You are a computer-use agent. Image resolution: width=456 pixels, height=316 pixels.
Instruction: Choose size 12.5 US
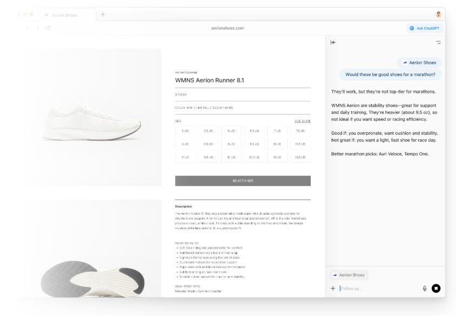[x=254, y=157]
